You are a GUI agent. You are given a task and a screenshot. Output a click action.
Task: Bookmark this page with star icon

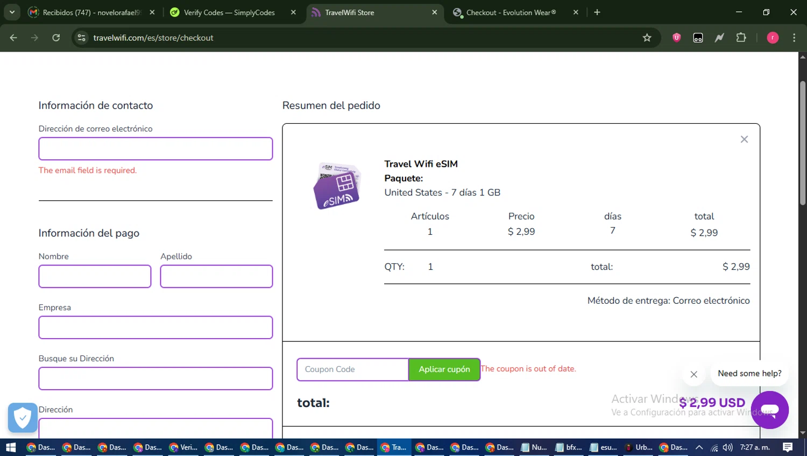coord(647,38)
